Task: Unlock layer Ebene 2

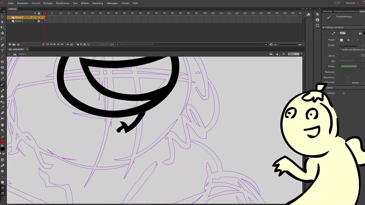Action: coord(39,21)
